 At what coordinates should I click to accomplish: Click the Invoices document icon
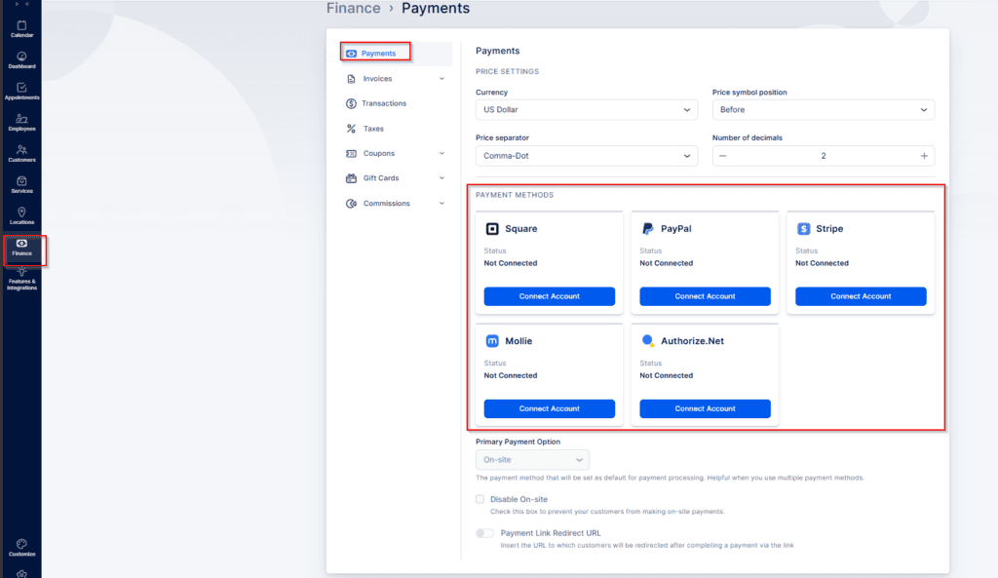click(351, 79)
